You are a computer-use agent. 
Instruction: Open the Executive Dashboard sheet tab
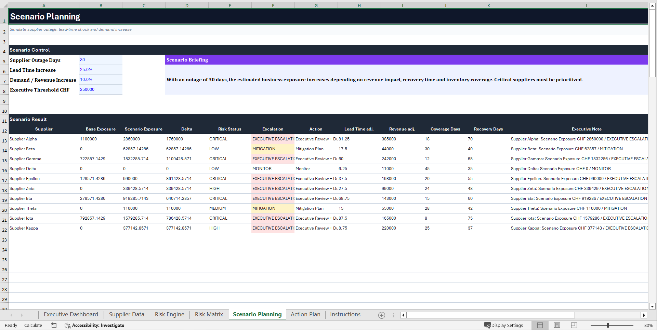coord(71,314)
